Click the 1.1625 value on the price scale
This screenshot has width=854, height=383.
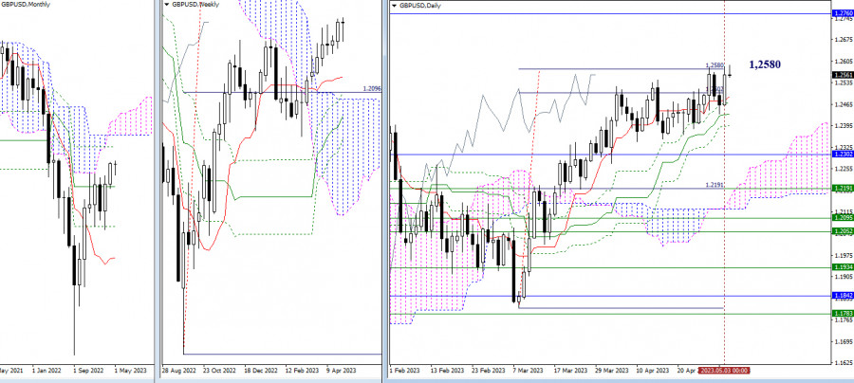(x=843, y=362)
